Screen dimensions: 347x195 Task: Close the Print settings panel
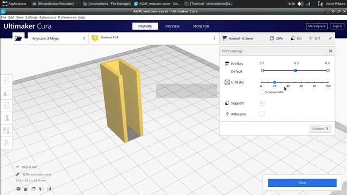click(x=330, y=51)
